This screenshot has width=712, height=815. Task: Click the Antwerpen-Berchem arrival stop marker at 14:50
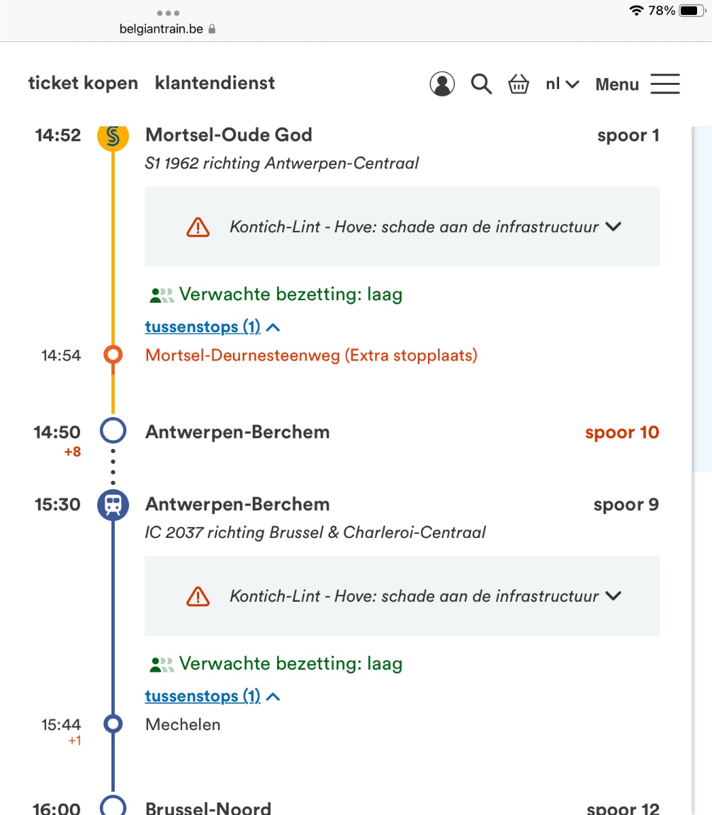(113, 431)
